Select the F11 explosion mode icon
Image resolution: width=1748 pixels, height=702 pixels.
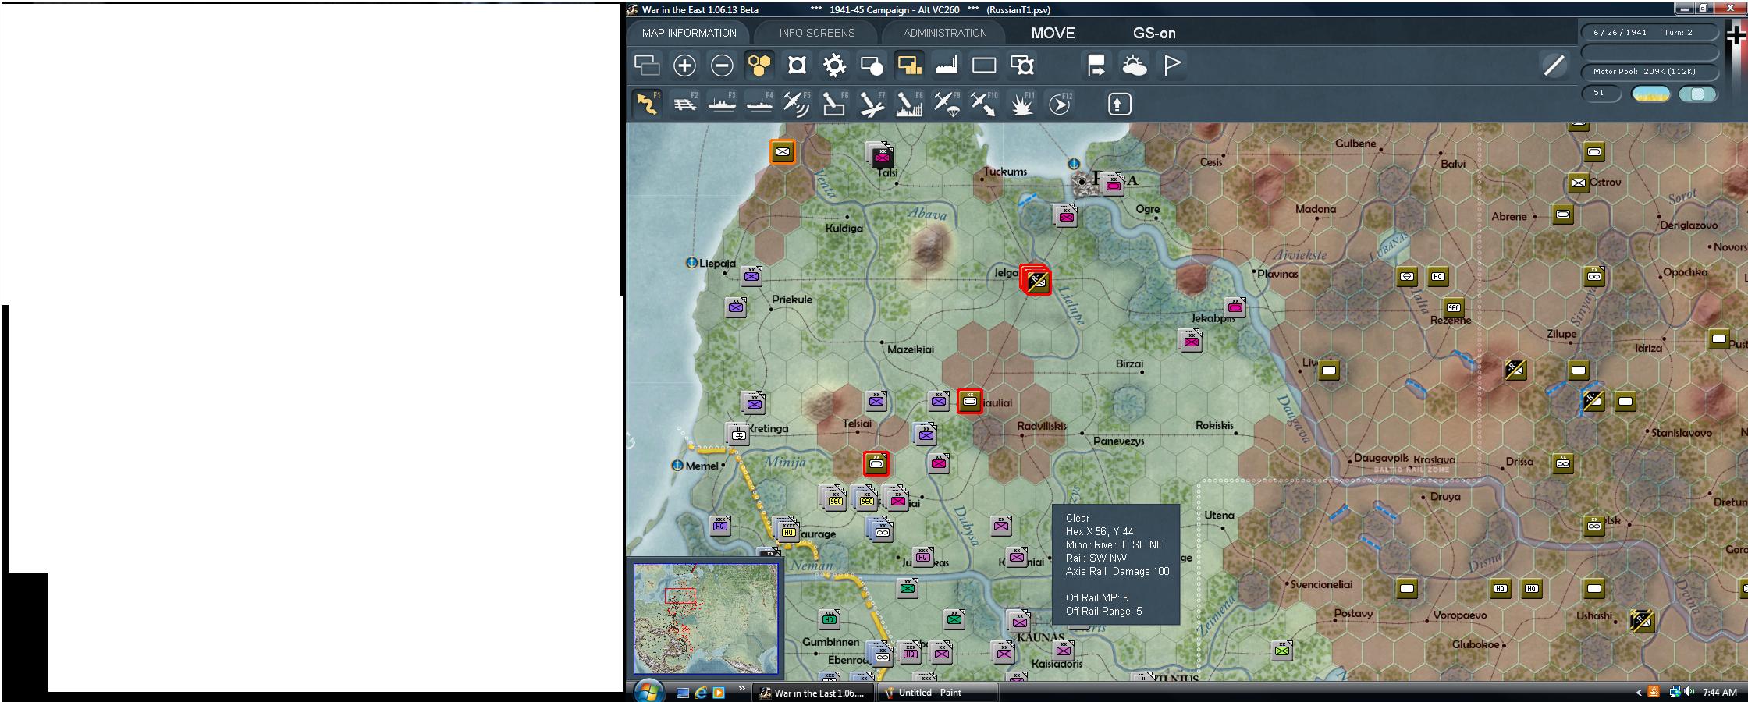click(1021, 104)
